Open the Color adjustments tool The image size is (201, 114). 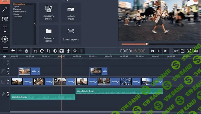coord(55,51)
